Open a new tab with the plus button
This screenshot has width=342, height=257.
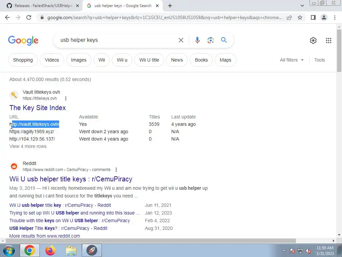point(170,6)
